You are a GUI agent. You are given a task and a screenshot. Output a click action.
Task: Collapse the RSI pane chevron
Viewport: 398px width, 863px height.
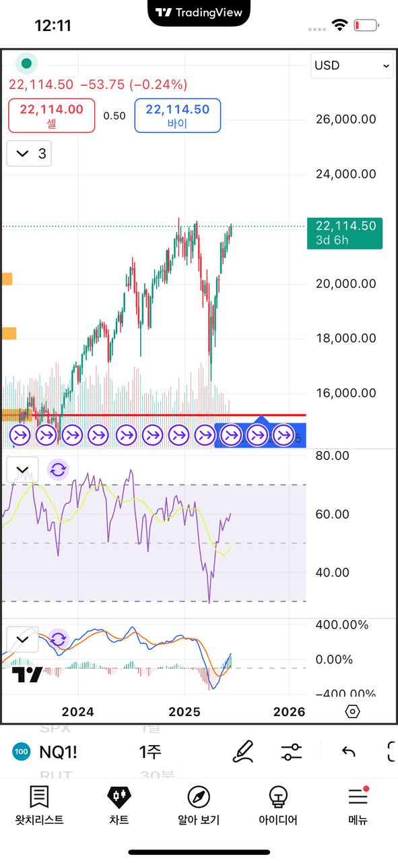pos(22,470)
